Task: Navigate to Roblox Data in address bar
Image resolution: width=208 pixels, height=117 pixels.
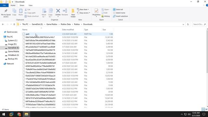Action: pyautogui.click(x=66, y=24)
